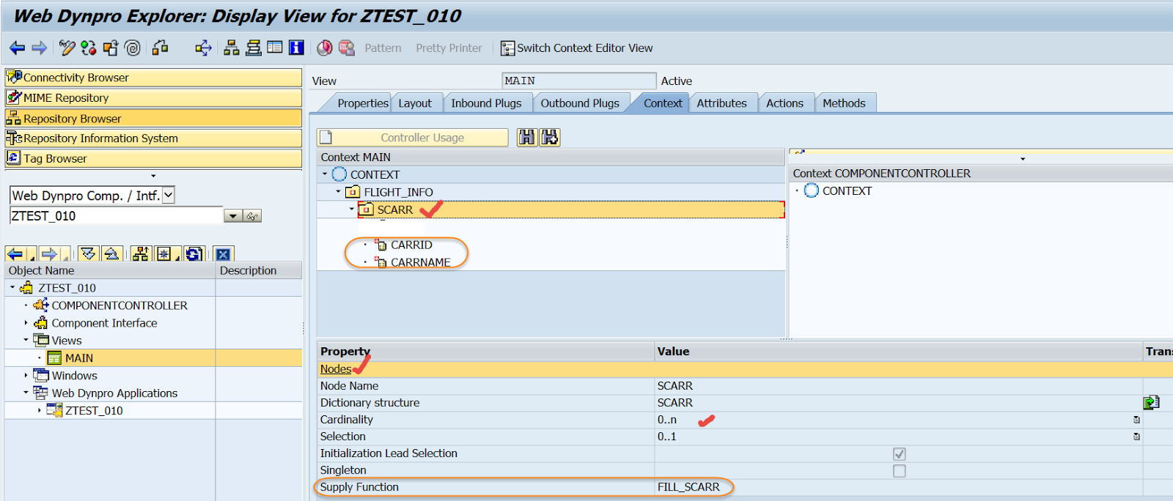This screenshot has width=1173, height=501.
Task: Select the CARRNAME attribute under SCARR
Action: coord(420,262)
